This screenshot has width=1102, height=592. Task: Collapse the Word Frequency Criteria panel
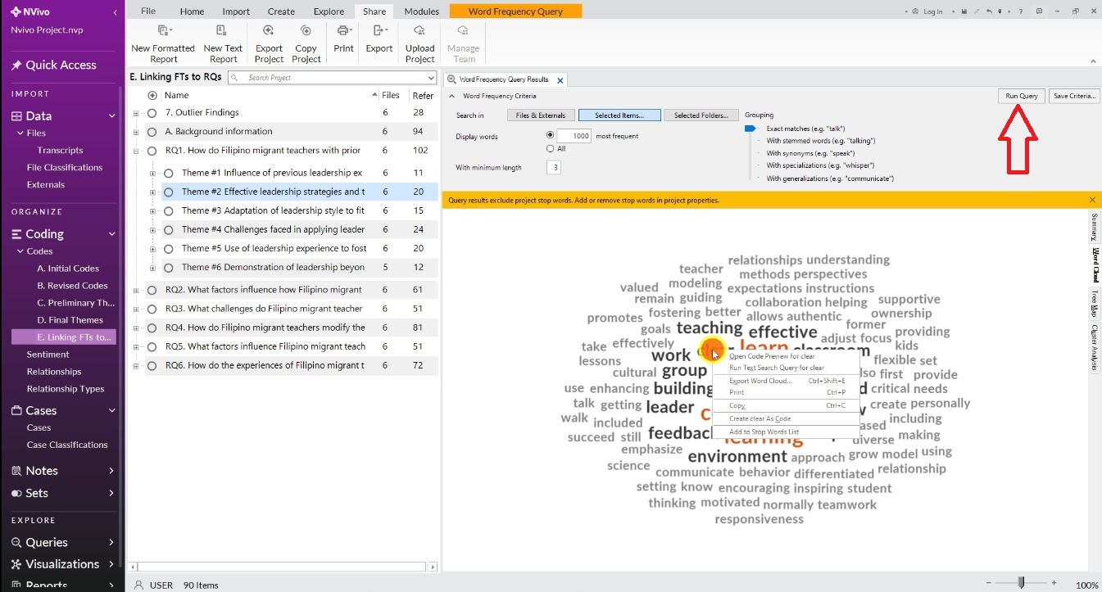tap(451, 96)
